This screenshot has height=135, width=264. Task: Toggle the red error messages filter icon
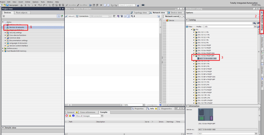coord(67,116)
